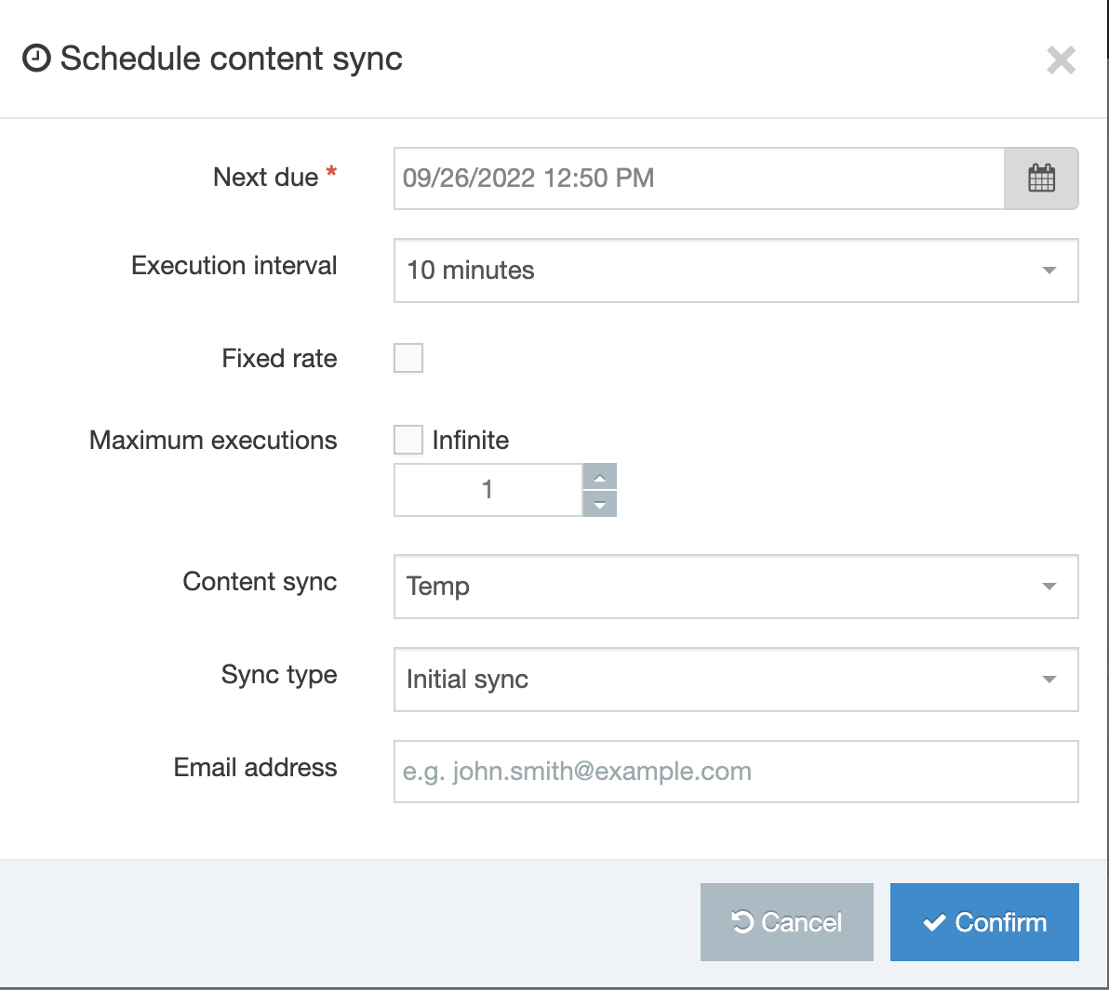Tick the Infinite executions checkbox

click(x=408, y=440)
